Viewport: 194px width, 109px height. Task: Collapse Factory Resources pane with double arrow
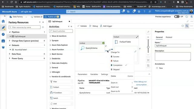click(x=43, y=22)
